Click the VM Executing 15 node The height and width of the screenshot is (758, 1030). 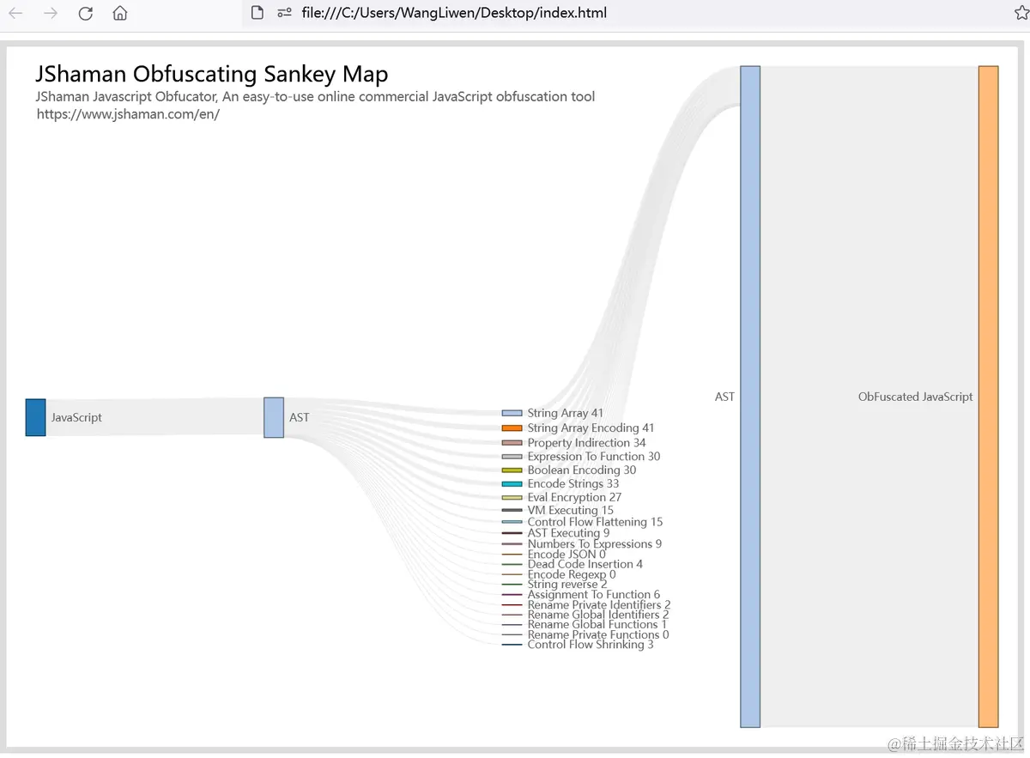(512, 510)
